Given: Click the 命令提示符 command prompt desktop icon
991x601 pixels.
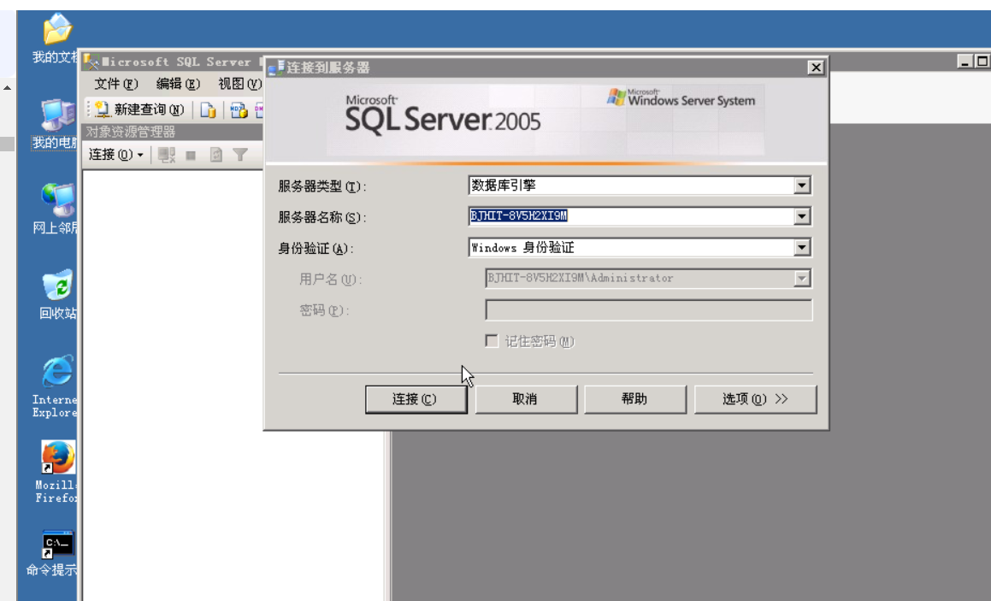Looking at the screenshot, I should pyautogui.click(x=57, y=554).
